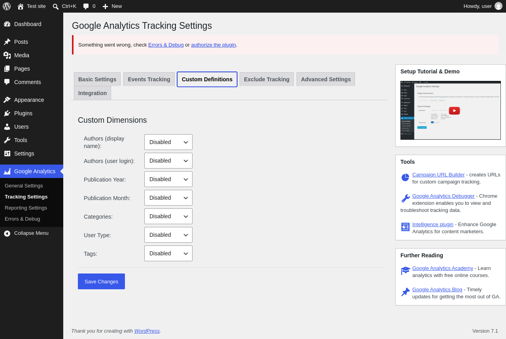Play the tutorial video via YouTube button
506x339 pixels.
point(454,111)
